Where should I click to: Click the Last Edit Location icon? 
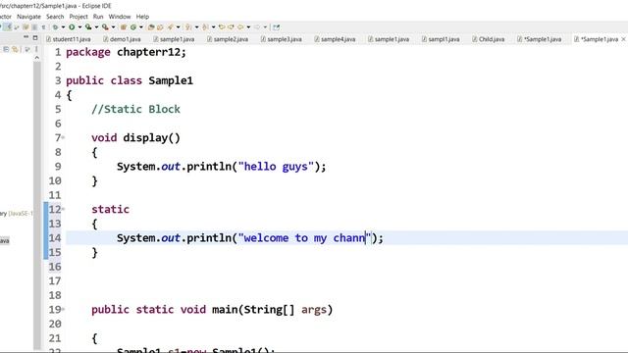222,27
